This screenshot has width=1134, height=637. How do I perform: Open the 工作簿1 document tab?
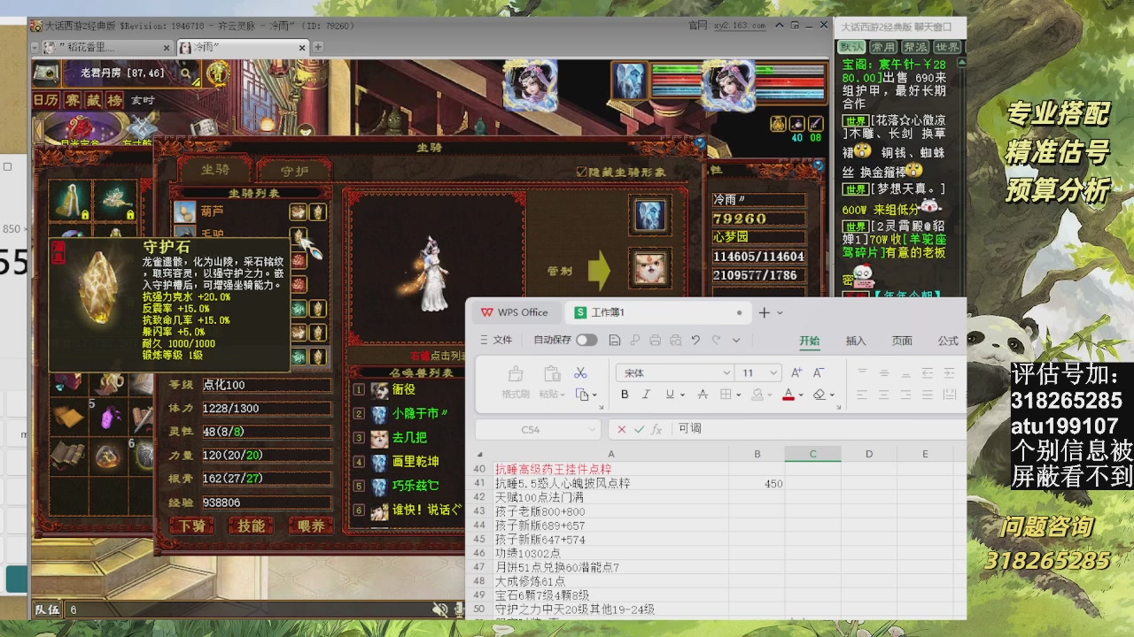(657, 312)
